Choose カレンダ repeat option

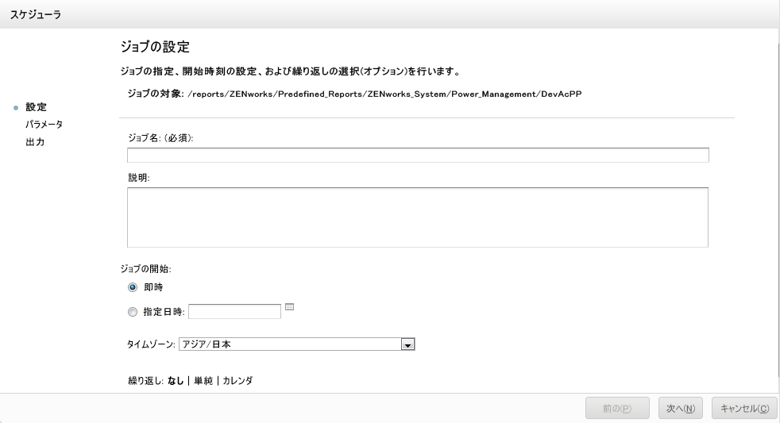[x=237, y=381]
